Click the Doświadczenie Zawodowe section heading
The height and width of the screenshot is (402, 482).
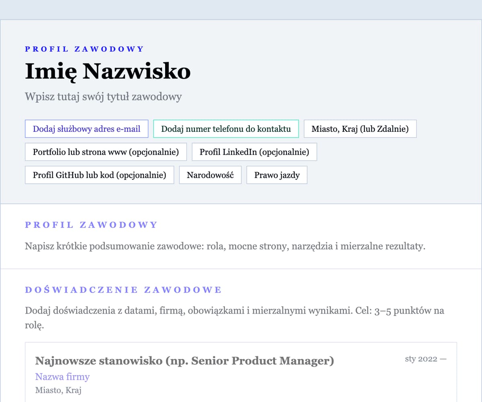[x=123, y=290]
